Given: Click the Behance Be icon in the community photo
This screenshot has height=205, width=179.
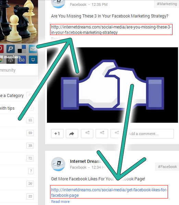Looking at the screenshot, I should pyautogui.click(x=22, y=60).
